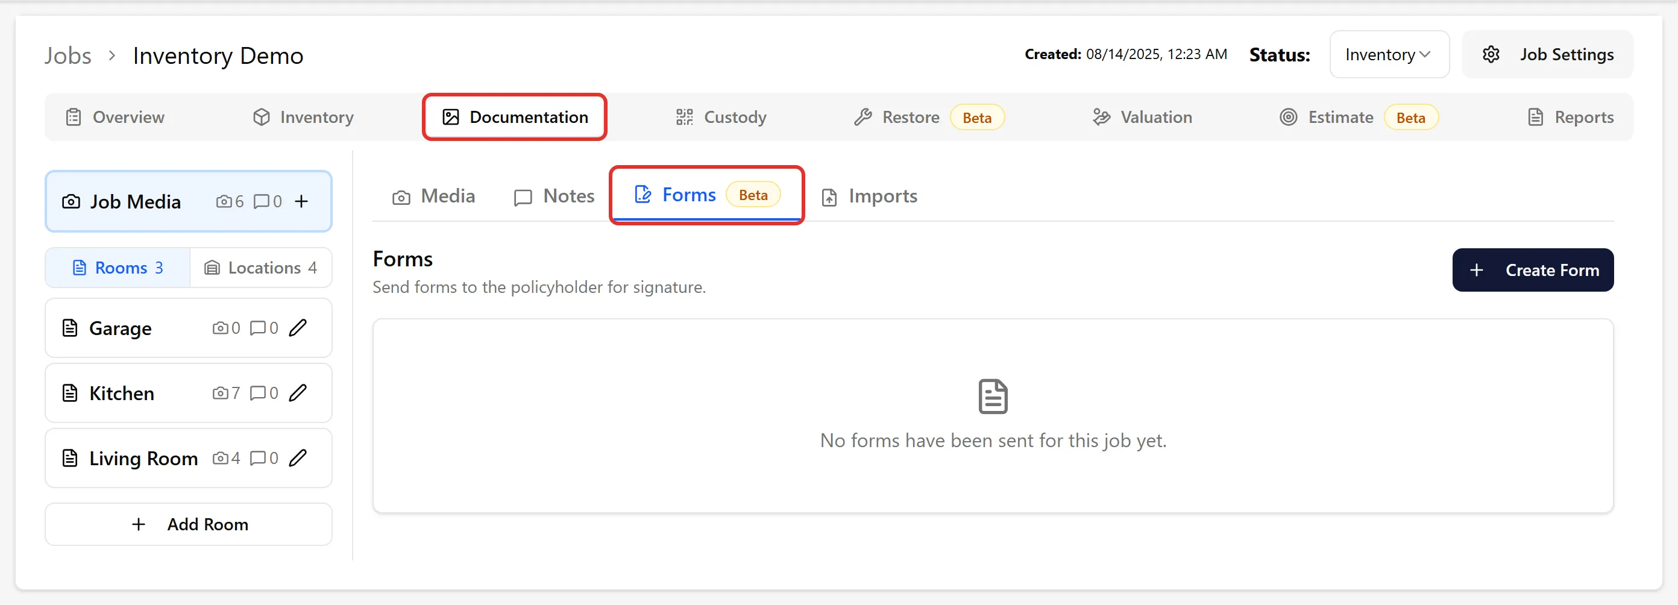Open the Restore Beta tab
Image resolution: width=1678 pixels, height=605 pixels.
coord(929,118)
